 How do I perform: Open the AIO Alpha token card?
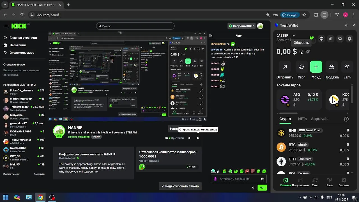[x=300, y=100]
